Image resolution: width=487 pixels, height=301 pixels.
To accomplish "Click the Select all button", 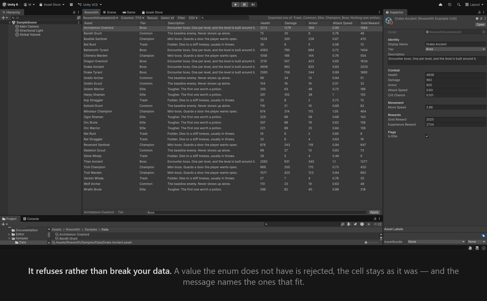I will tap(167, 18).
